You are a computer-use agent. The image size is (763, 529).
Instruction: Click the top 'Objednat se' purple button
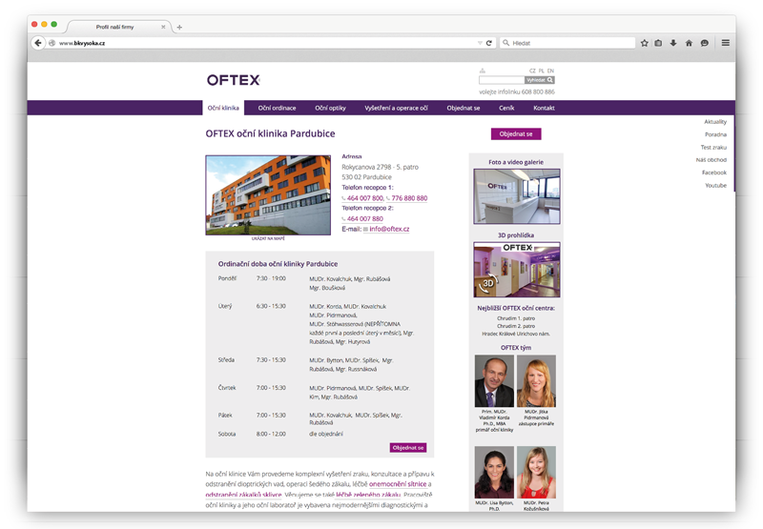[x=515, y=134]
